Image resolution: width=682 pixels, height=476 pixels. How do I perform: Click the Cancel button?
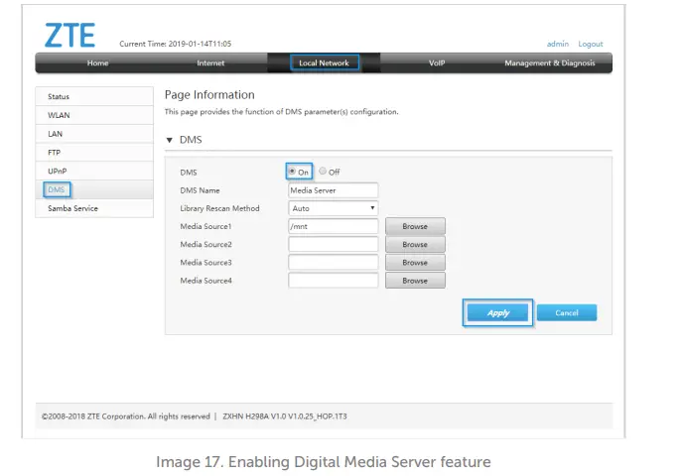tap(567, 312)
